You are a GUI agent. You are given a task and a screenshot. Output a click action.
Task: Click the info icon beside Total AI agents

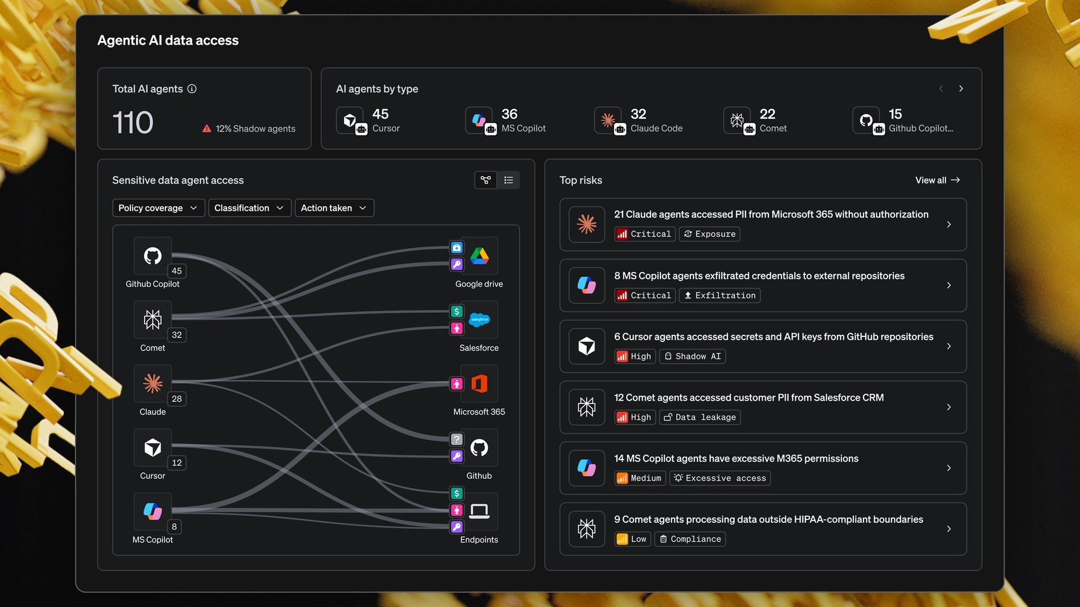point(192,89)
